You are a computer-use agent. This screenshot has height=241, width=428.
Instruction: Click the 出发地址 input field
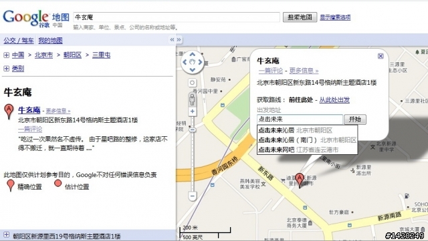(300, 119)
